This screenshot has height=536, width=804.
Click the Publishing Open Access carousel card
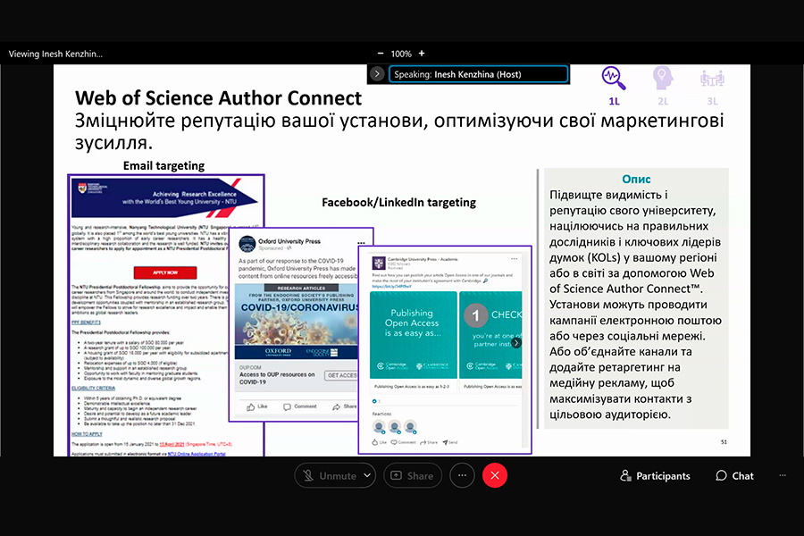pyautogui.click(x=414, y=335)
